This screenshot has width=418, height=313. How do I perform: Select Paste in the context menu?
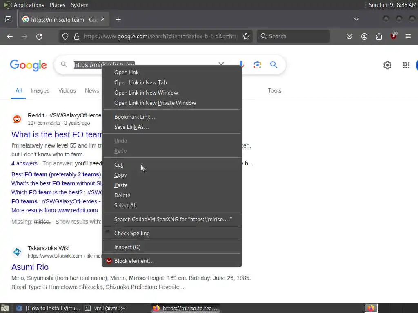172,185
